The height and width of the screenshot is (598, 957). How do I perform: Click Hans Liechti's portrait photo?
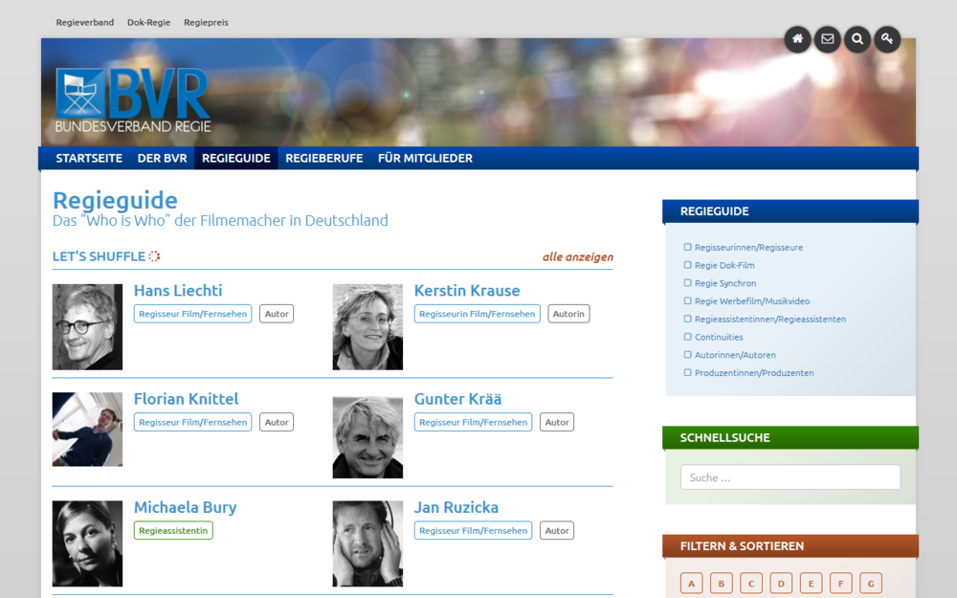coord(87,327)
